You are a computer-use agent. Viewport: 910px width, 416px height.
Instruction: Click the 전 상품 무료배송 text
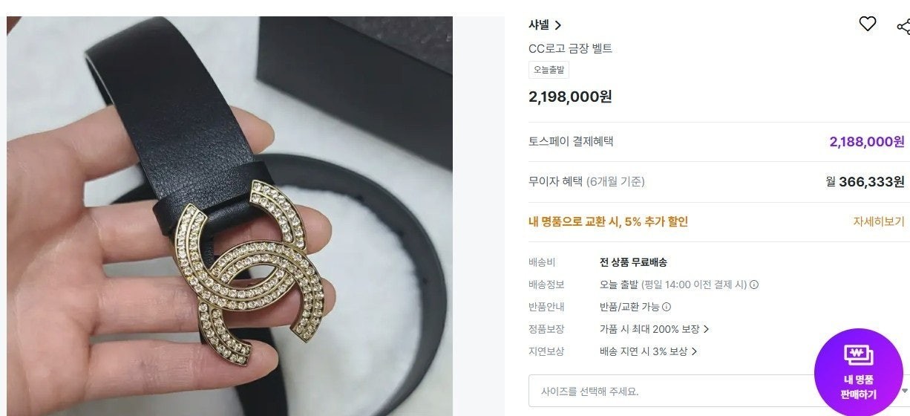coord(633,262)
